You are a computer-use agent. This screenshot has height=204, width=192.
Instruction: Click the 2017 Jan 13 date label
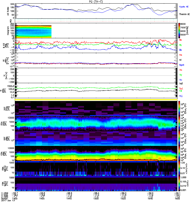(8, 200)
